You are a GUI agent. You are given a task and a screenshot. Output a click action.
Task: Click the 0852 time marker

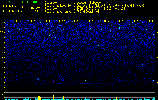pos(32,21)
